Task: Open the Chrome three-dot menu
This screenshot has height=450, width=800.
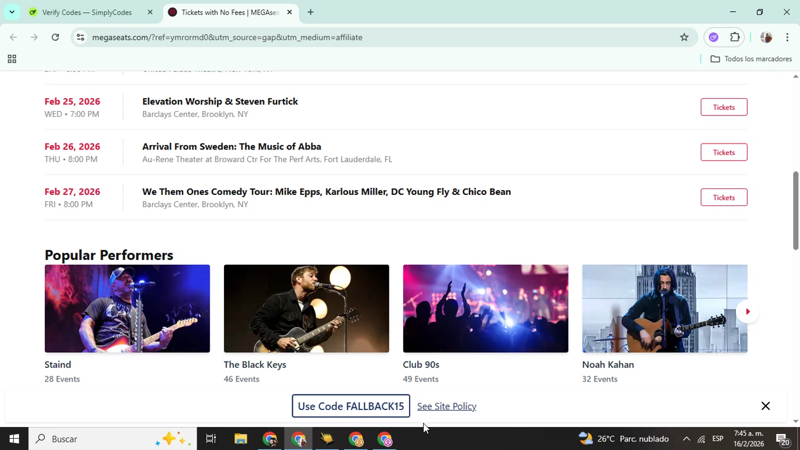Action: [787, 37]
